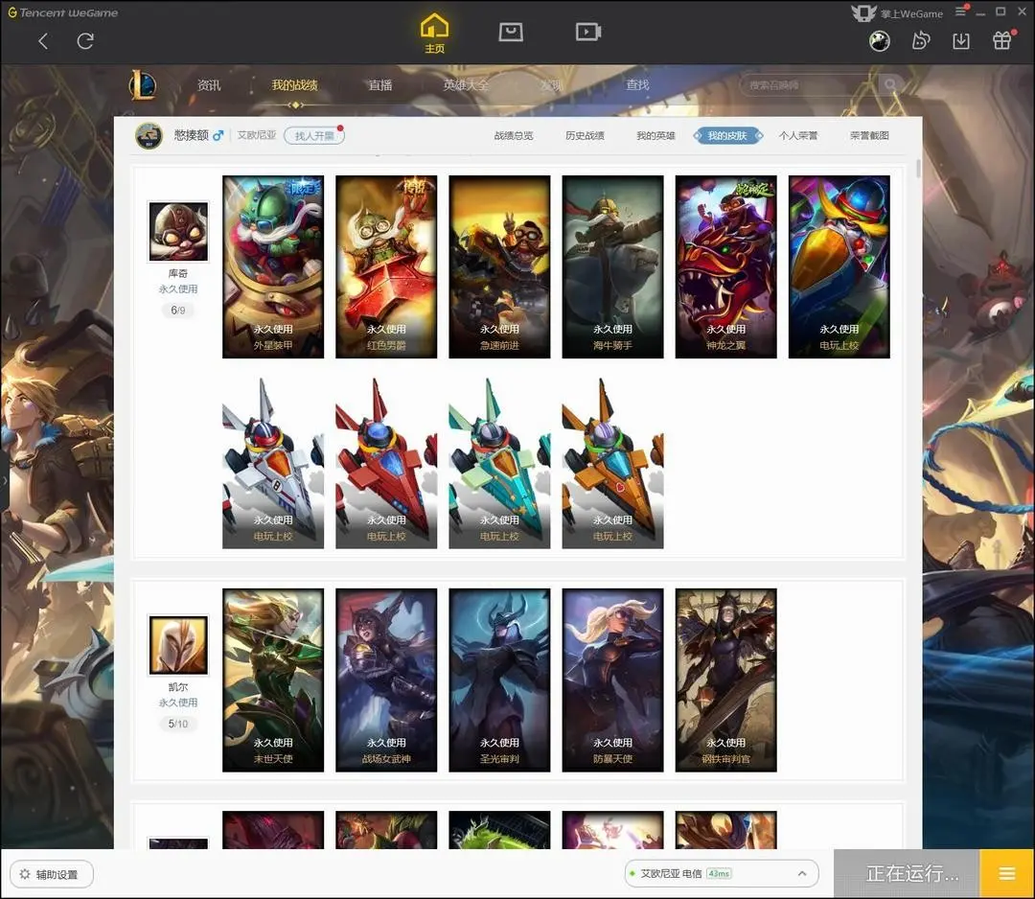1035x899 pixels.
Task: Click the magnifier icon in the search box
Action: [x=889, y=84]
